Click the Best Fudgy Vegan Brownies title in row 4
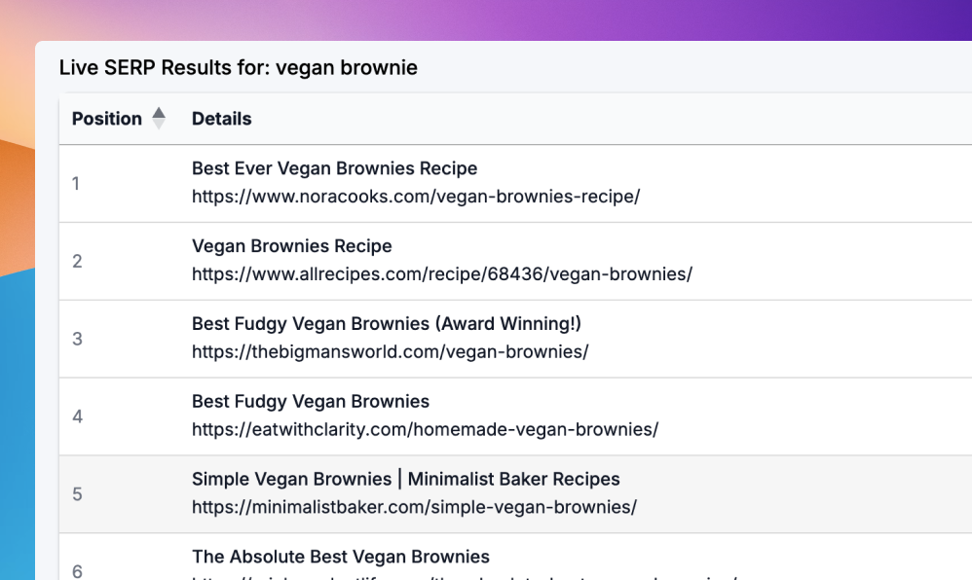 [310, 402]
